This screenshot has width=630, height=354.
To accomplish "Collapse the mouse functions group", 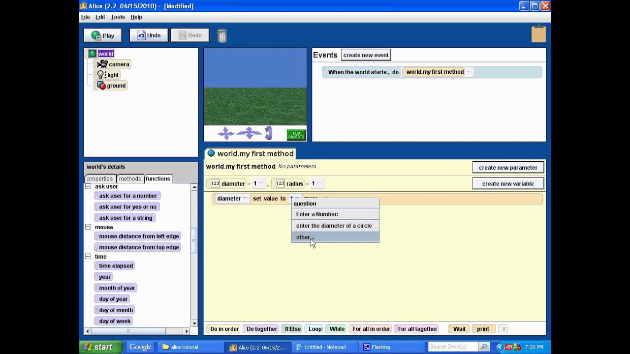I will [x=88, y=227].
